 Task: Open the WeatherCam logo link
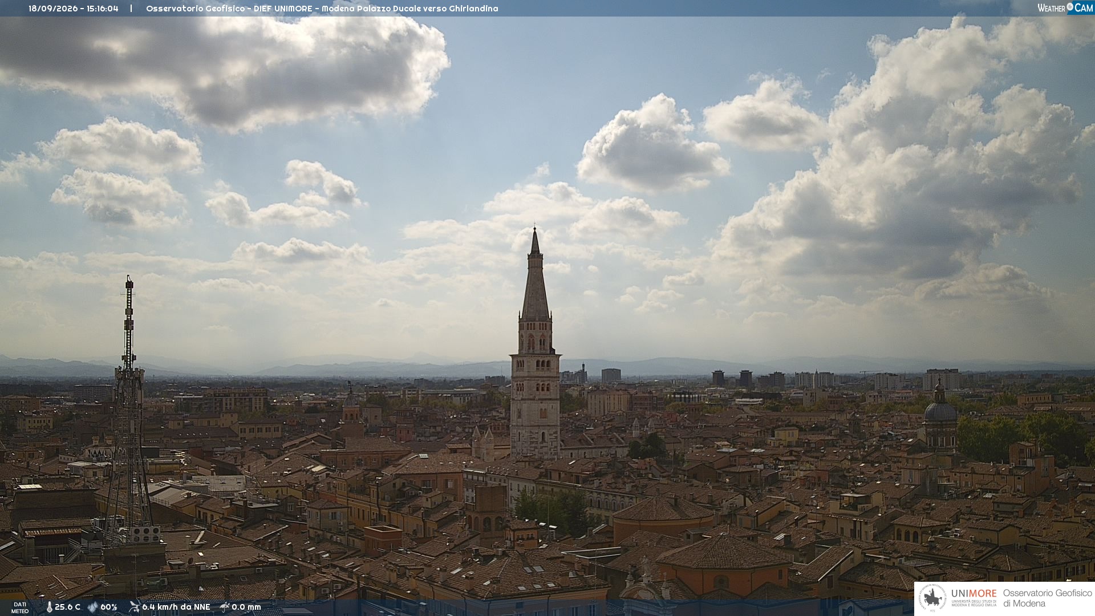[x=1065, y=8]
